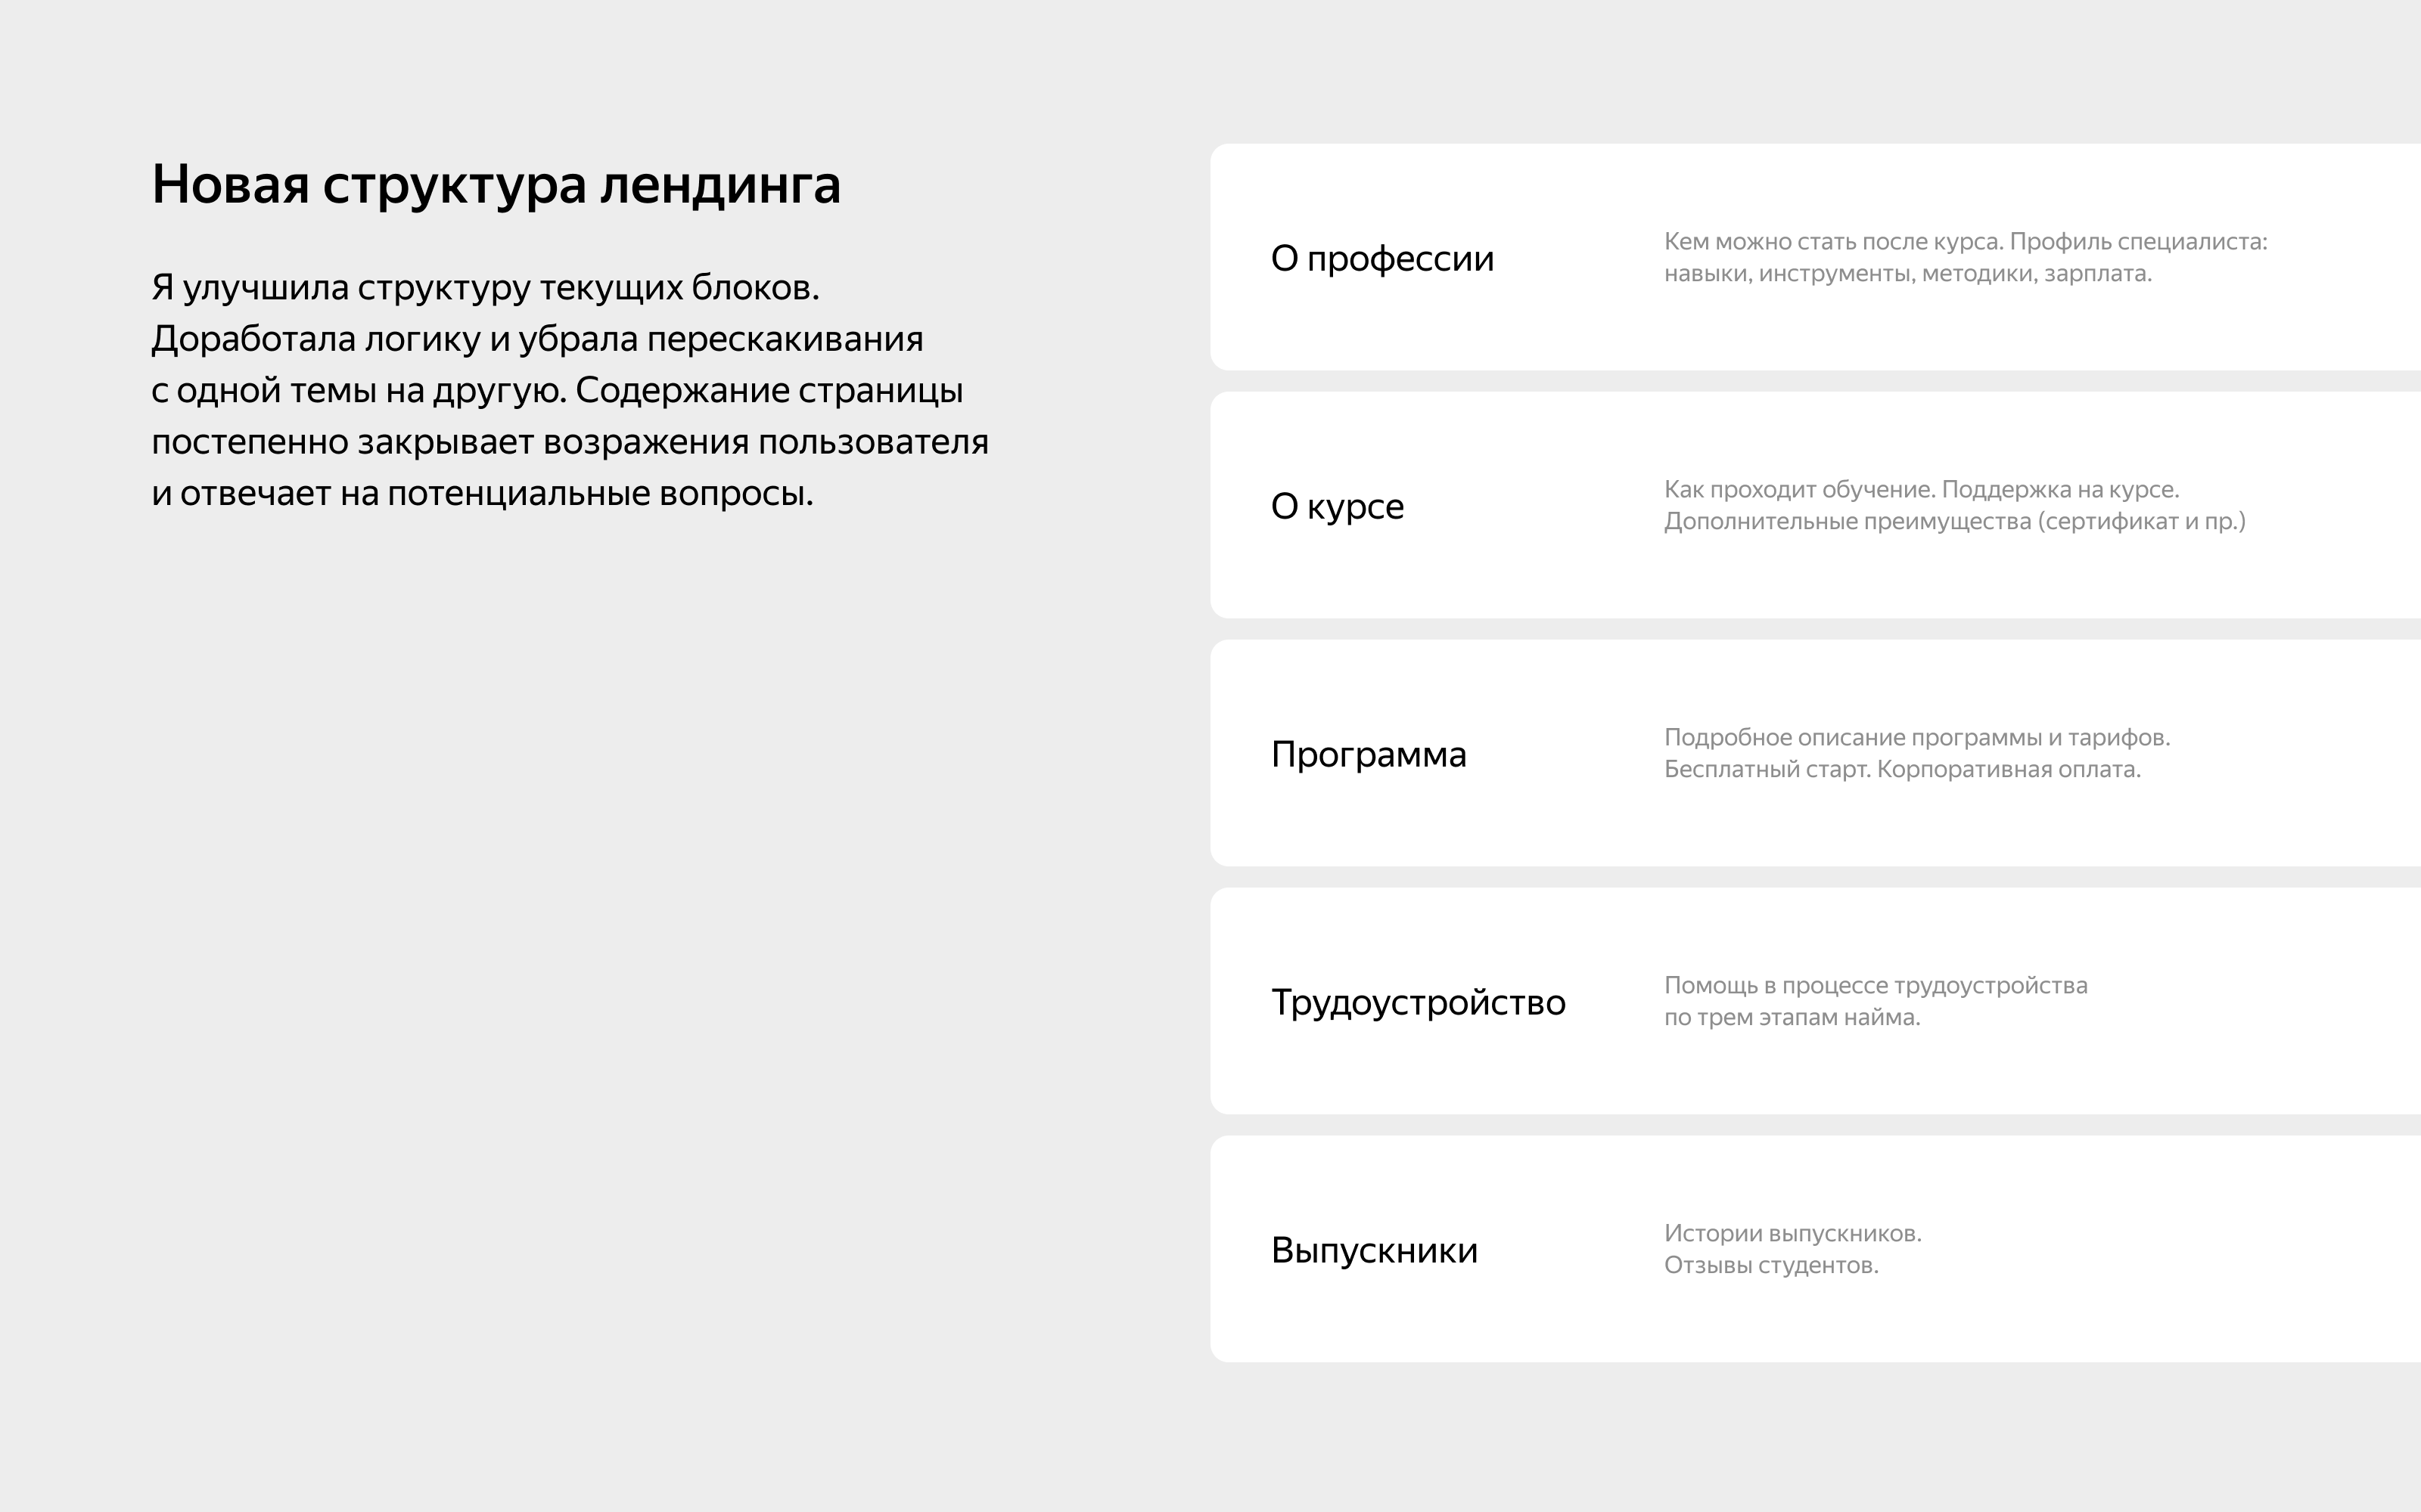
Task: Click the line 'постепенно закрывает возражения пользователя'
Action: pyautogui.click(x=569, y=442)
